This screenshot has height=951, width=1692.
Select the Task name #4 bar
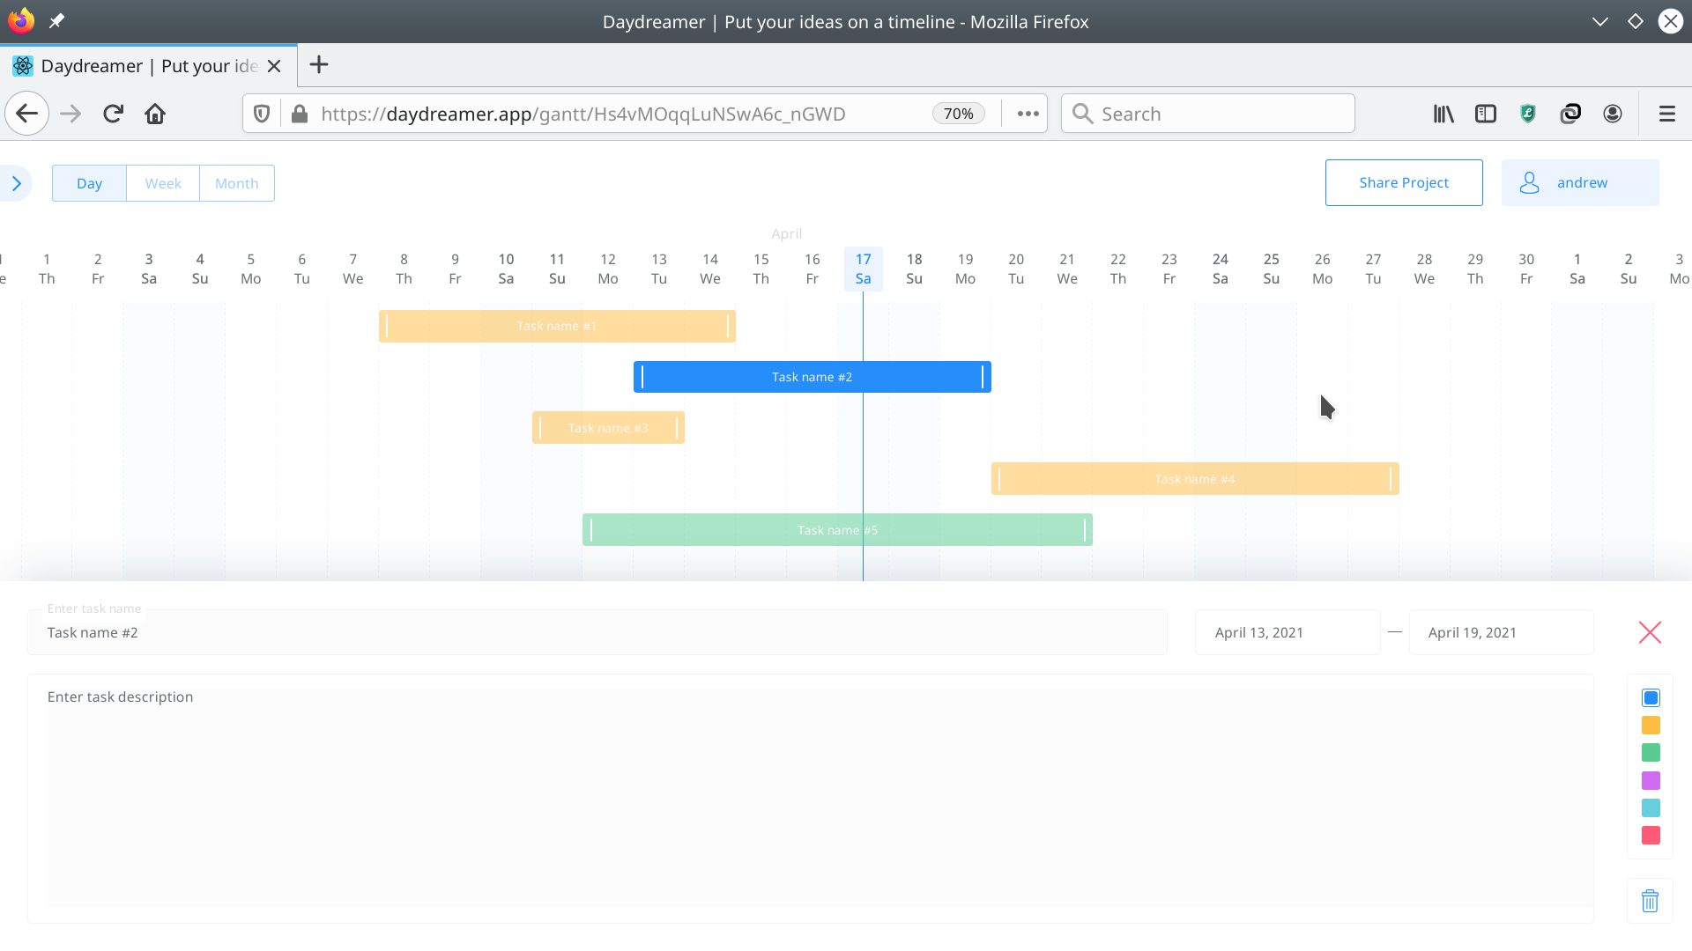tap(1194, 479)
